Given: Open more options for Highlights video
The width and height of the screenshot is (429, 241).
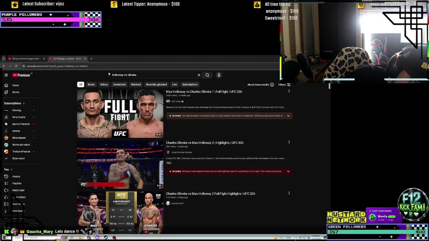Looking at the screenshot, I should pyautogui.click(x=289, y=142).
